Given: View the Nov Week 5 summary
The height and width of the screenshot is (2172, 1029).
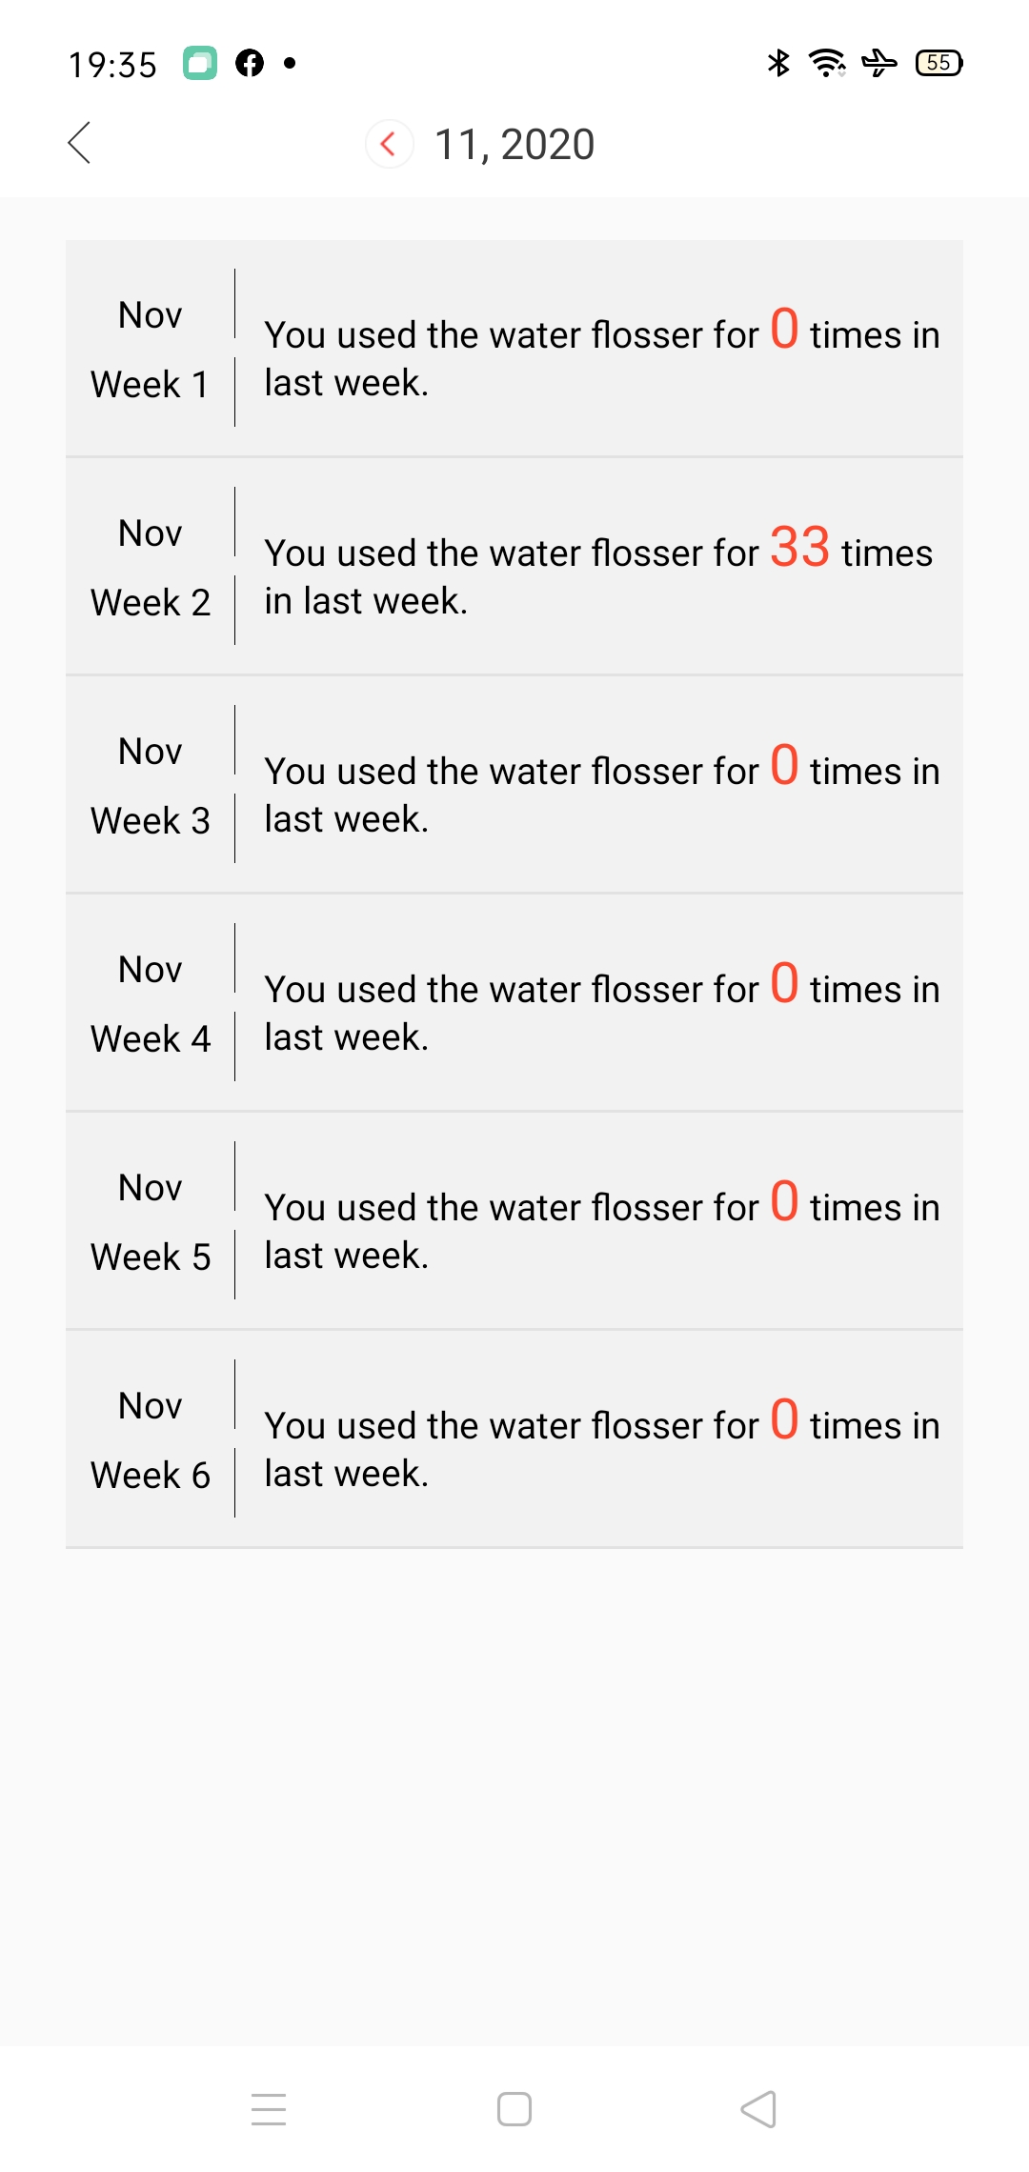Looking at the screenshot, I should pos(514,1221).
